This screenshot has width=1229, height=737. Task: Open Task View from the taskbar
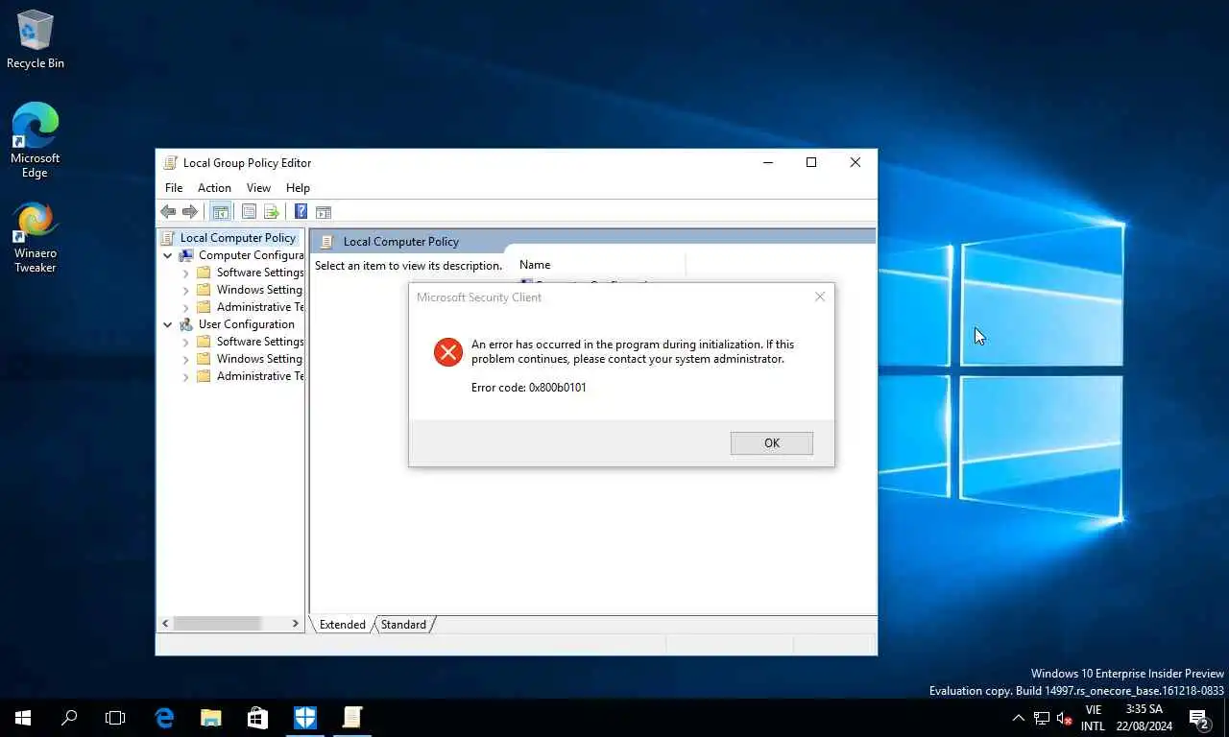tap(115, 717)
